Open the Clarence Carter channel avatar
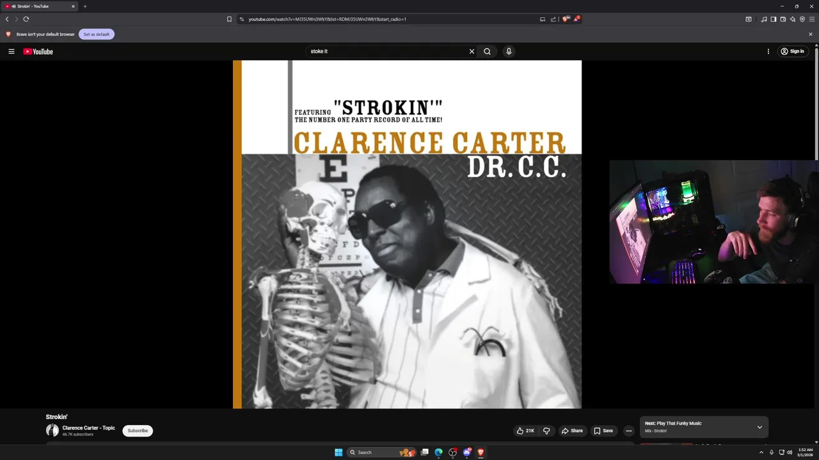Viewport: 819px width, 460px height. [52, 431]
